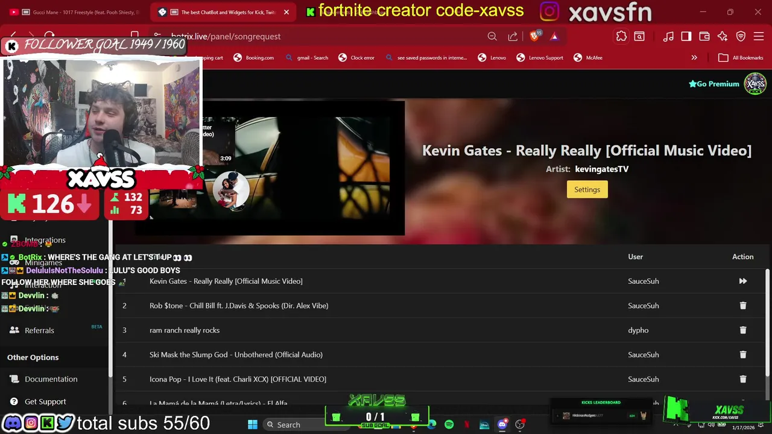
Task: Click the artist name kevingatesTV
Action: 601,169
